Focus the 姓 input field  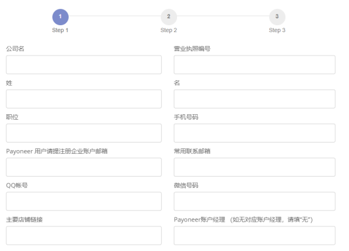84,99
